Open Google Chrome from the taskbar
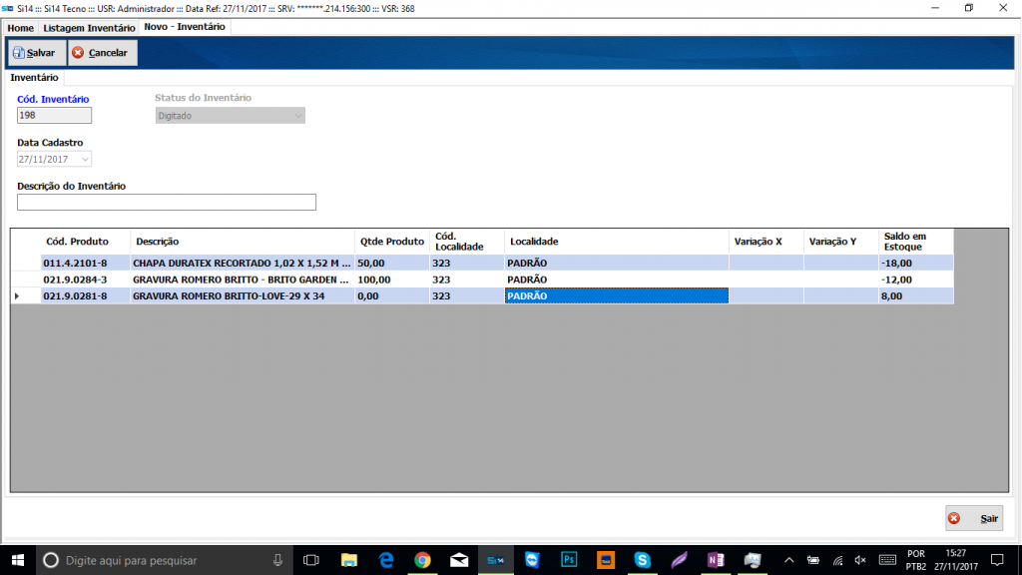Viewport: 1022px width, 575px height. (x=422, y=560)
